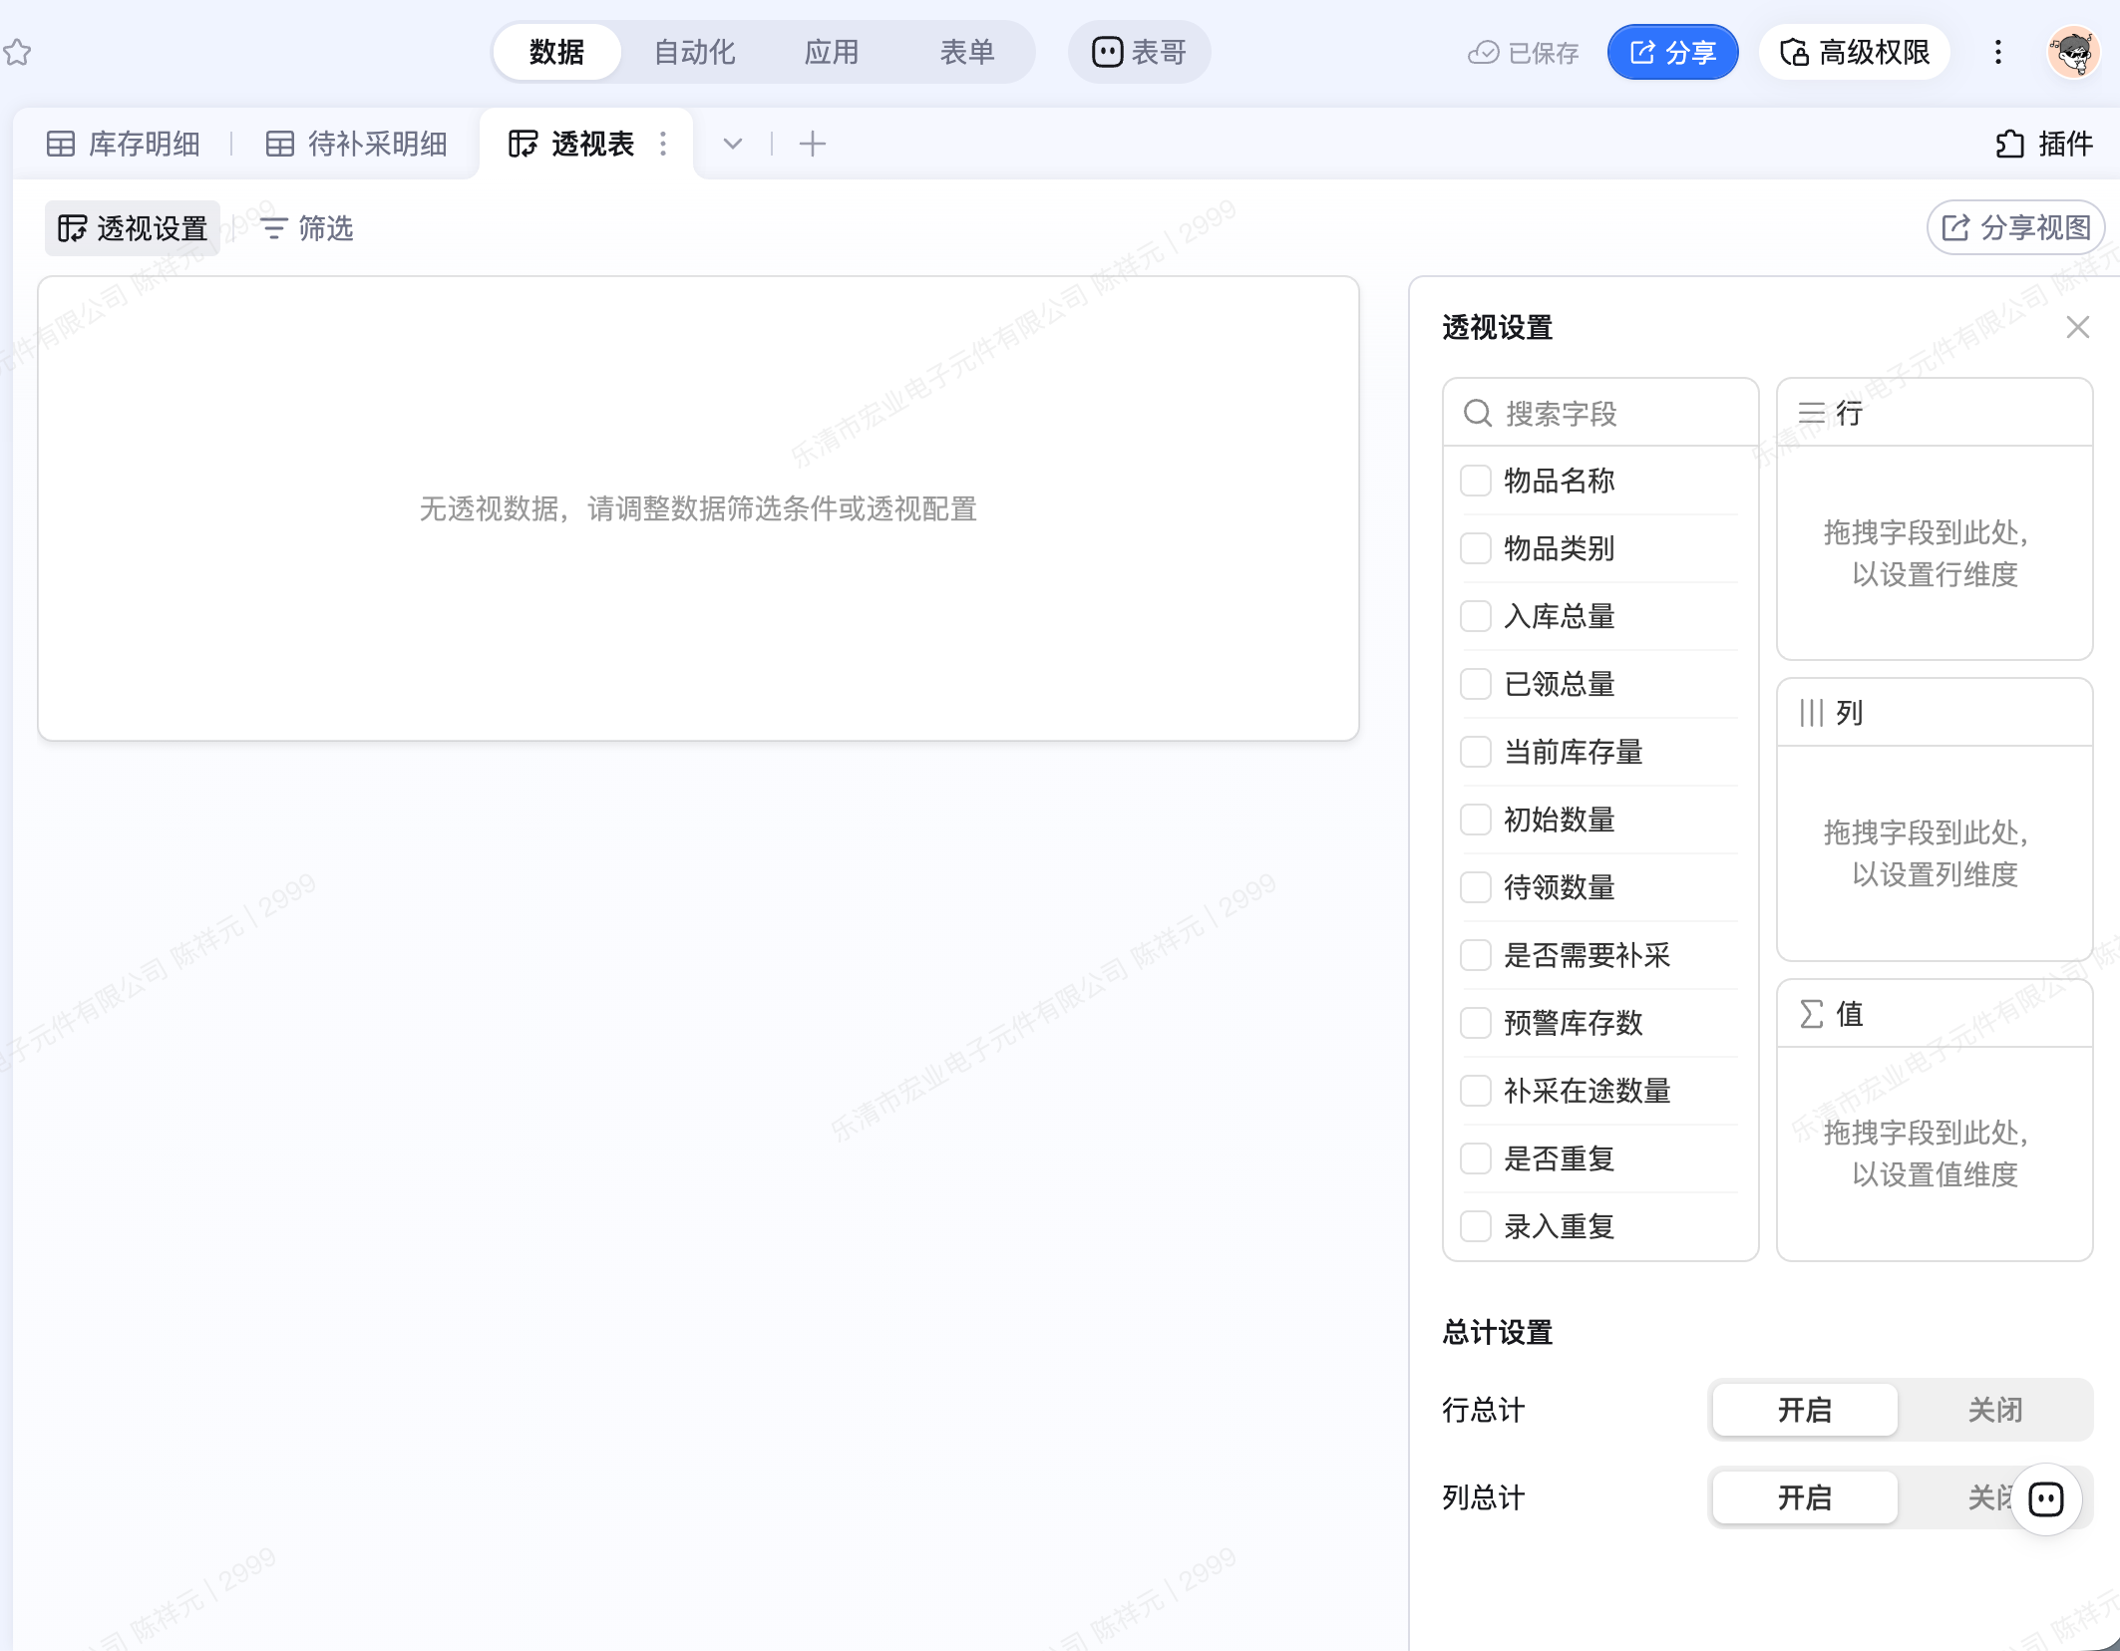Screen dimensions: 2120x1651
Task: Click the 行 dimension drop area
Action: click(1935, 553)
